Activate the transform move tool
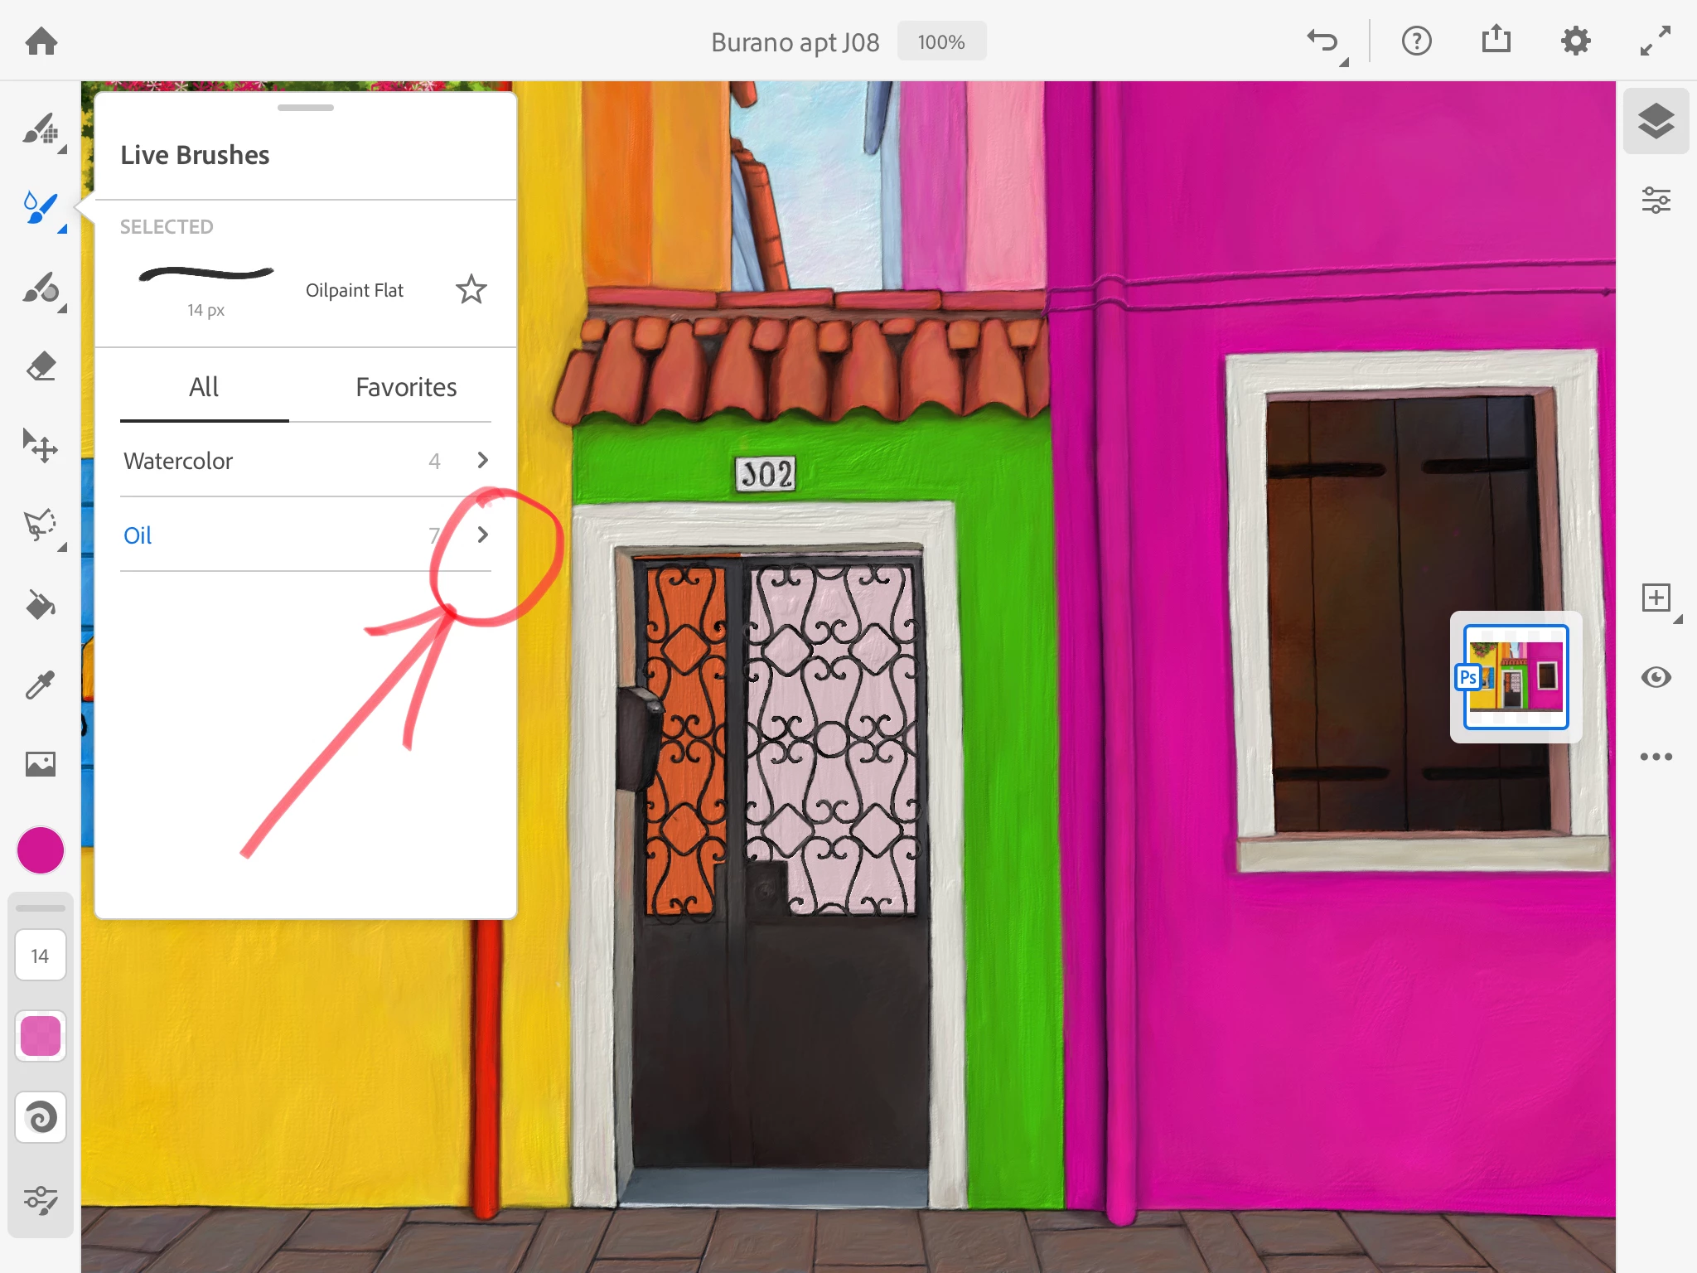The image size is (1697, 1273). click(40, 446)
